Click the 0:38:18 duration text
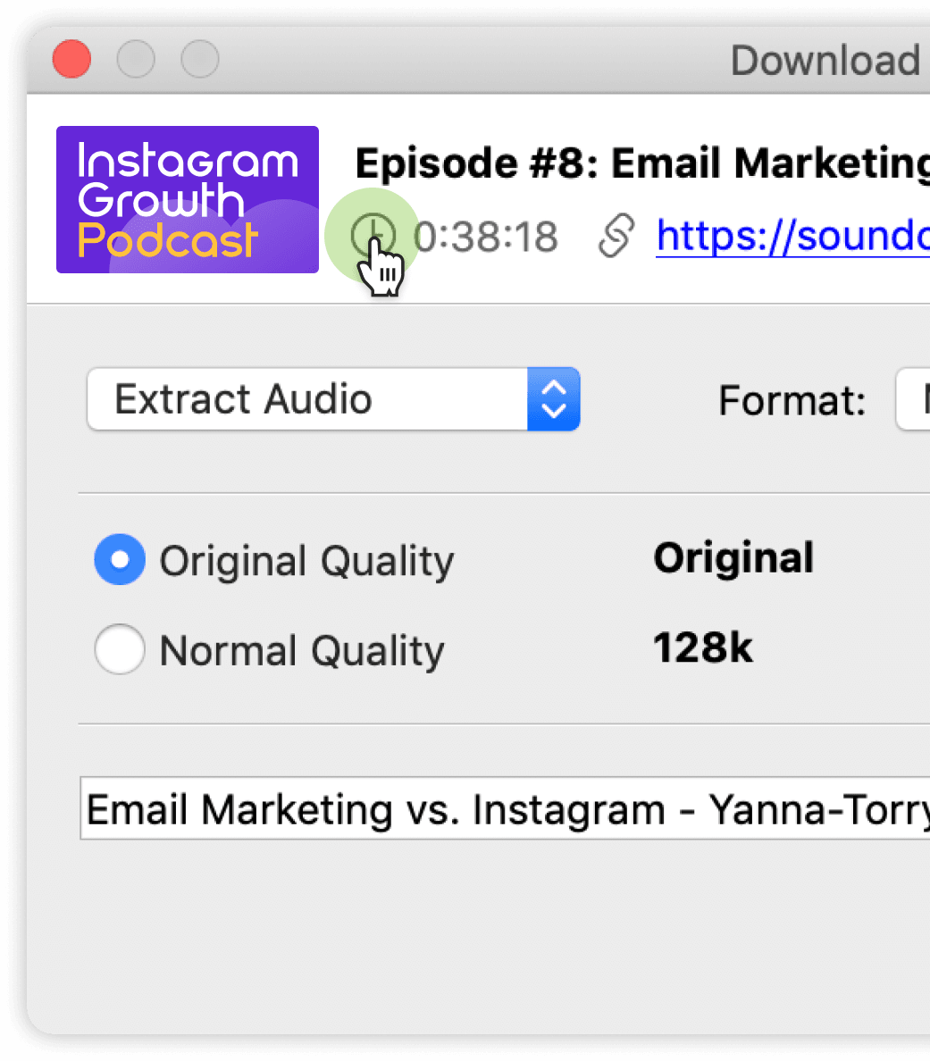 tap(486, 237)
